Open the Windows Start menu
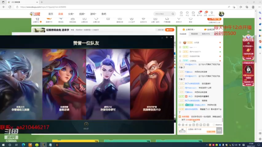 click(3, 145)
